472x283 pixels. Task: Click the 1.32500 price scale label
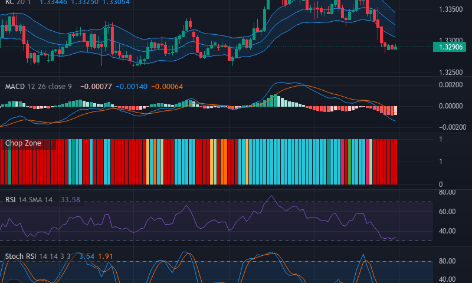[x=451, y=73]
